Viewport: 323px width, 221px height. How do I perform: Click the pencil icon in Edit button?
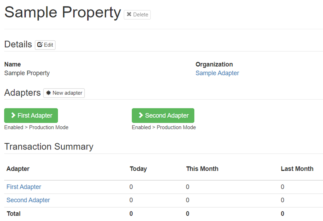[40, 45]
